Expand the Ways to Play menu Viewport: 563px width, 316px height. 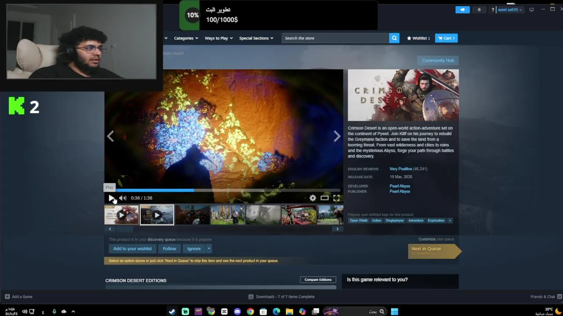219,38
